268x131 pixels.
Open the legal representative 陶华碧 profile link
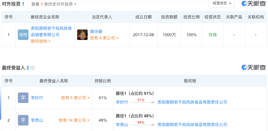(96, 32)
